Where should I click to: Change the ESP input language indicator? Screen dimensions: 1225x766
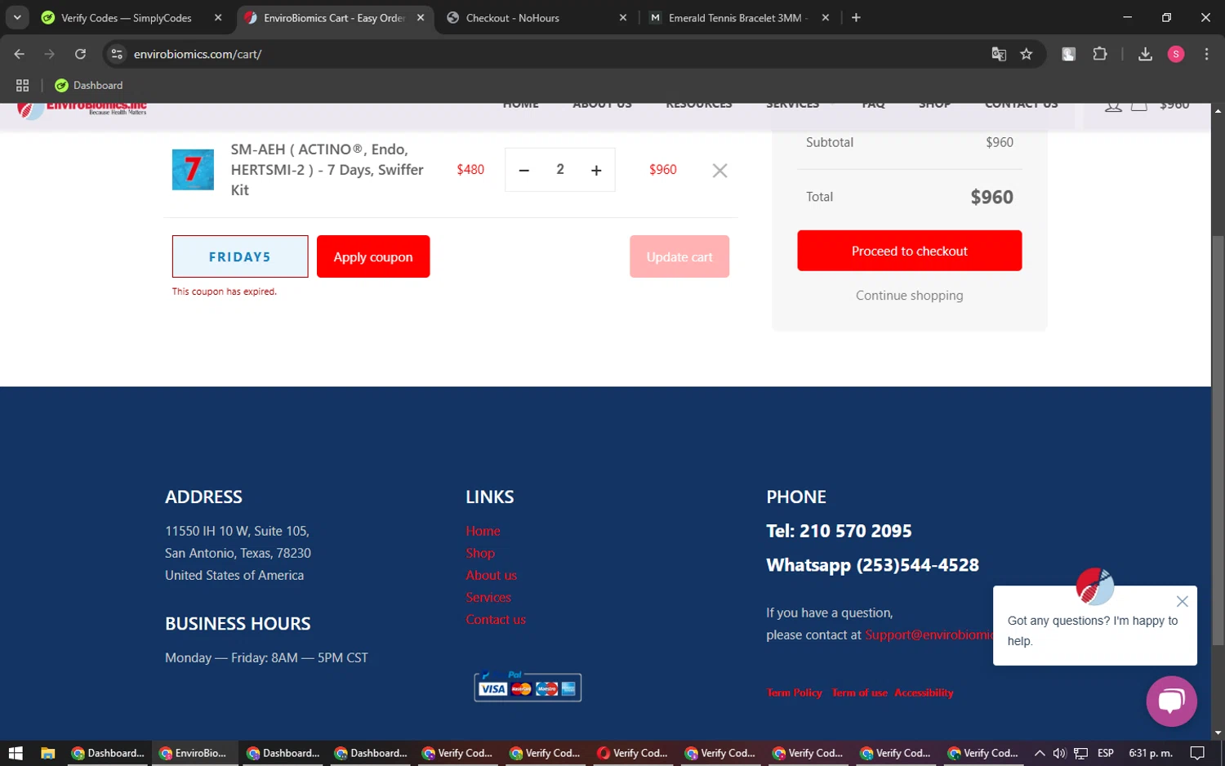point(1106,753)
